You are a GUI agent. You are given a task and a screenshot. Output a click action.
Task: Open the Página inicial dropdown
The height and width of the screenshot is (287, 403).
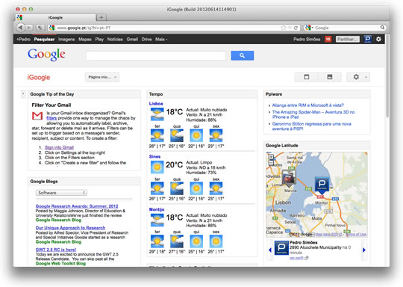102,77
